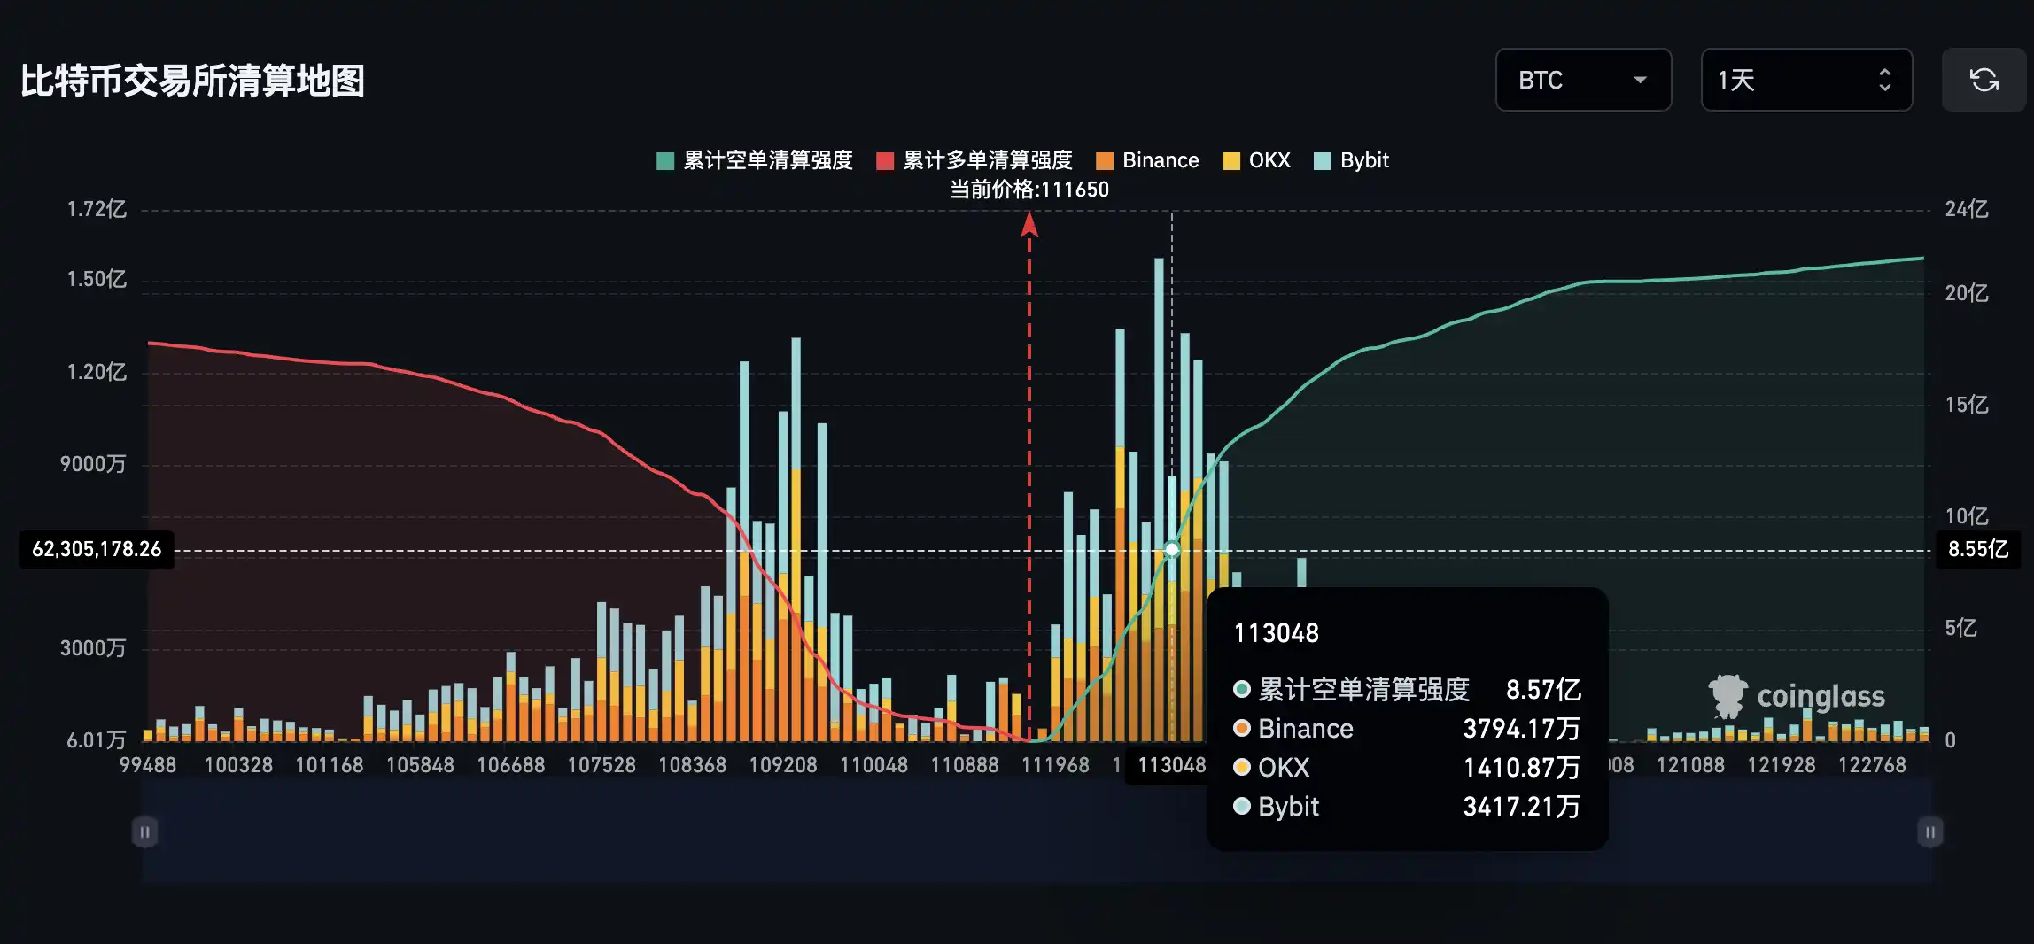The height and width of the screenshot is (944, 2034).
Task: Click the refresh chart icon button
Action: click(x=1984, y=80)
